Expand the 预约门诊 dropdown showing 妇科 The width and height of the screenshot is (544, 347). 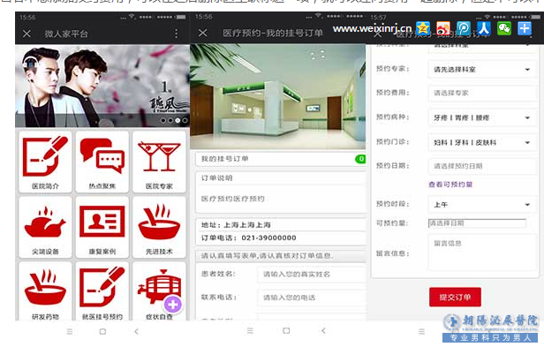click(x=482, y=142)
